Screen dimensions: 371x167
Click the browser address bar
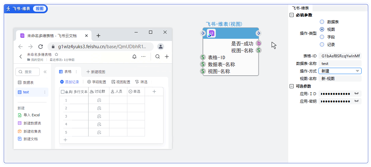point(101,47)
